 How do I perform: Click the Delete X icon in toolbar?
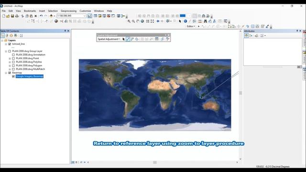(36, 16)
